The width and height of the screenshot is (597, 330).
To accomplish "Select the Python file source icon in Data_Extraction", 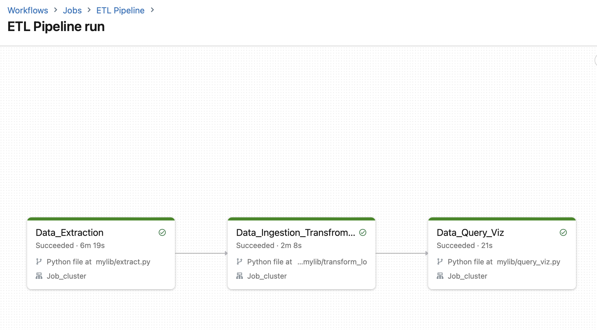I will (x=39, y=261).
